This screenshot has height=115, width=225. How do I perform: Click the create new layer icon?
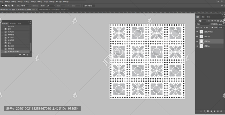coord(218,111)
